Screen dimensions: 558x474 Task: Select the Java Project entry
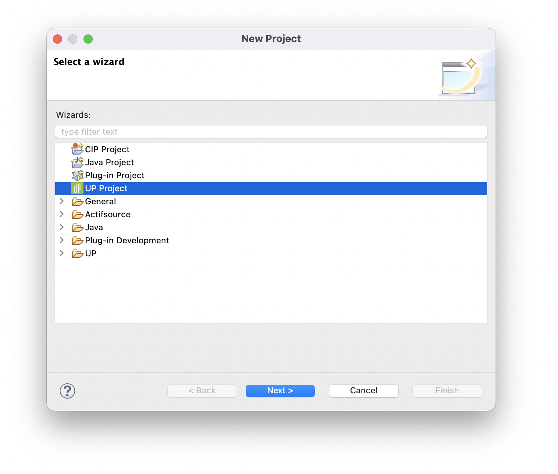coord(110,162)
